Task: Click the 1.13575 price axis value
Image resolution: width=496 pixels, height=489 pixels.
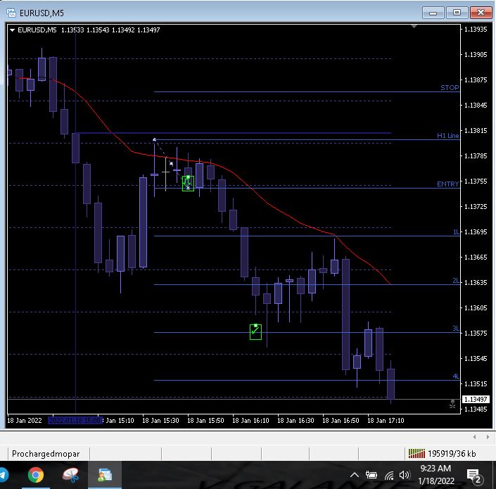Action: pyautogui.click(x=476, y=333)
